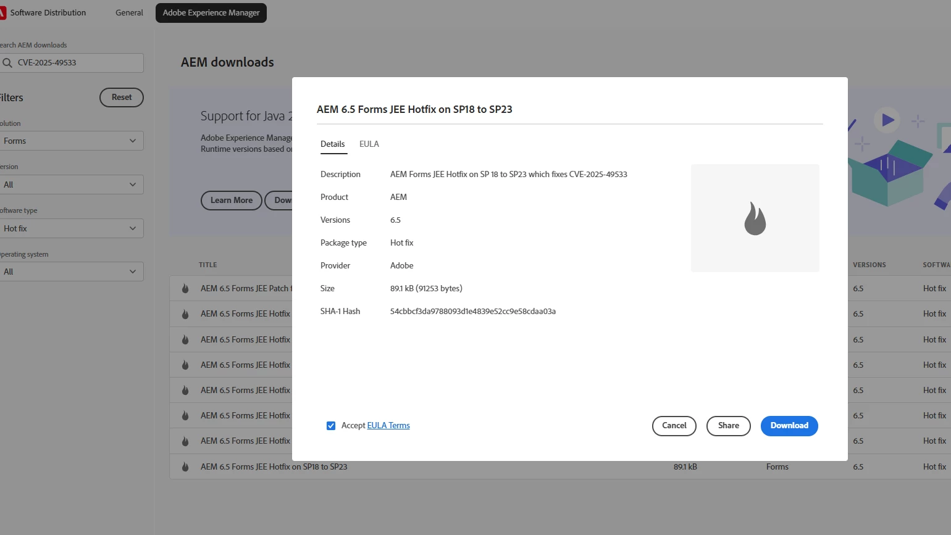Open the Software type dropdown showing Hot fix

tap(71, 228)
